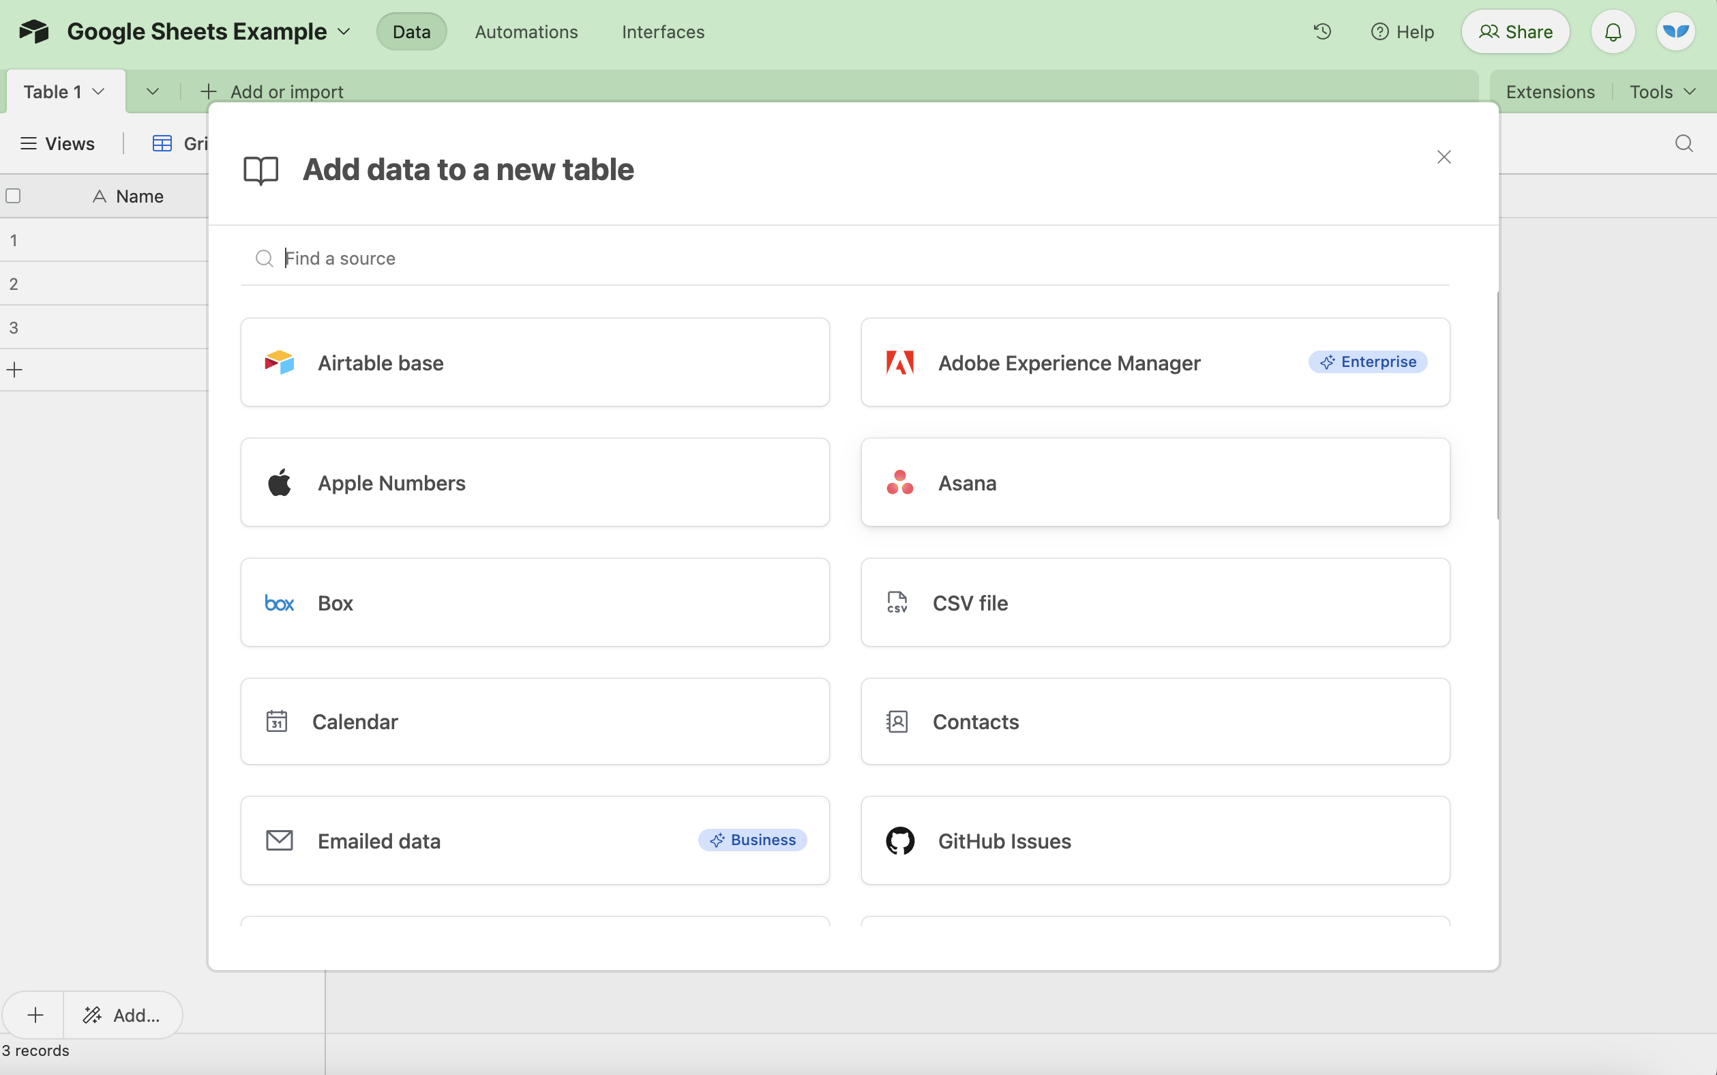
Task: Click the magic wand Add icon
Action: pos(91,1014)
